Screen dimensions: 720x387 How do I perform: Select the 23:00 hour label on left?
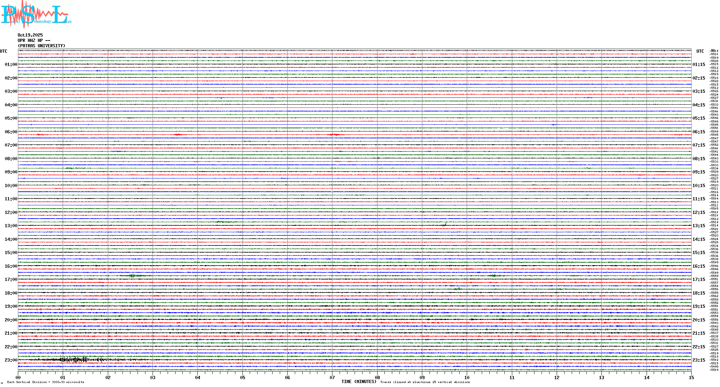point(11,360)
